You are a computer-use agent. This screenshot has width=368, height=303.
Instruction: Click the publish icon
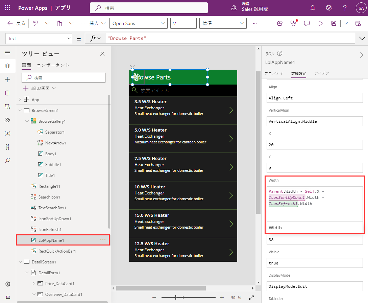(x=358, y=23)
